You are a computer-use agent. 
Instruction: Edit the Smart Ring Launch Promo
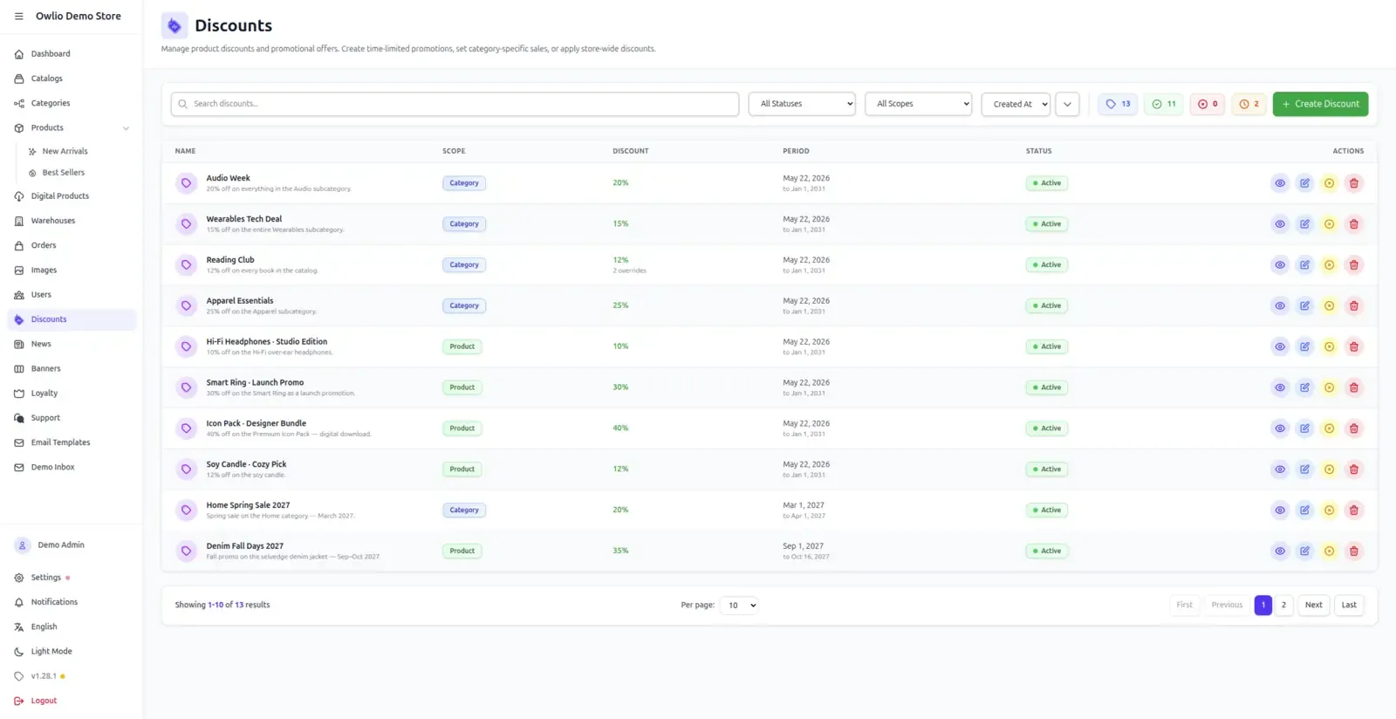[1304, 387]
